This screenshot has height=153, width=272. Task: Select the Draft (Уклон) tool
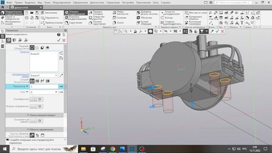pyautogui.click(x=118, y=23)
